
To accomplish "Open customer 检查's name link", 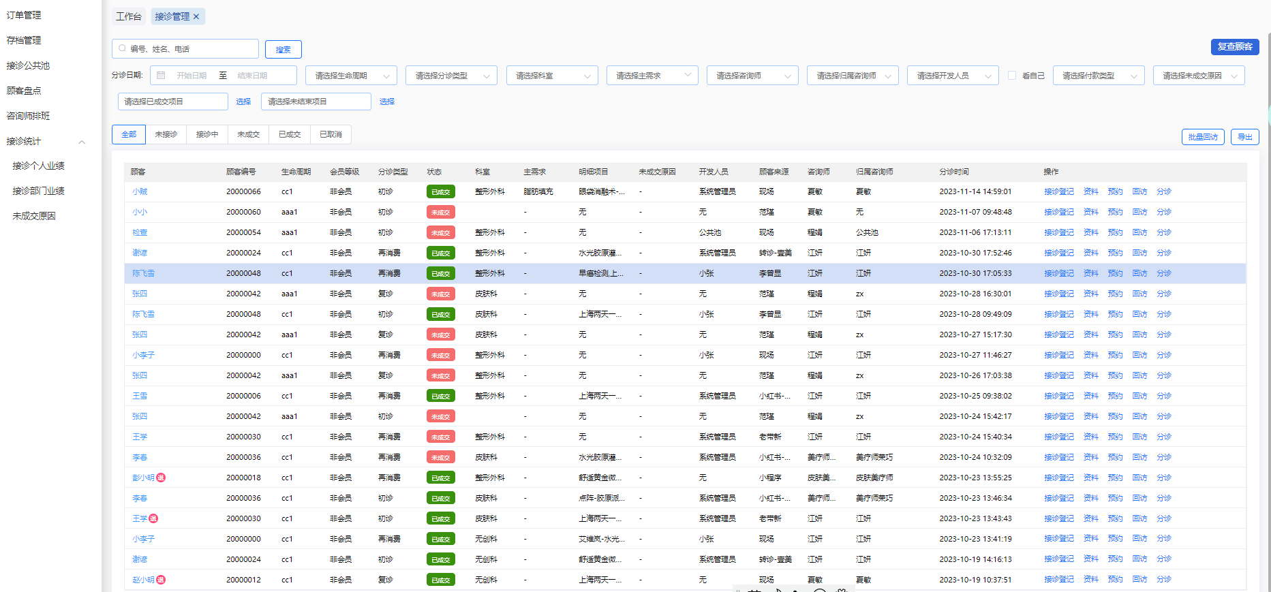I will coord(140,232).
